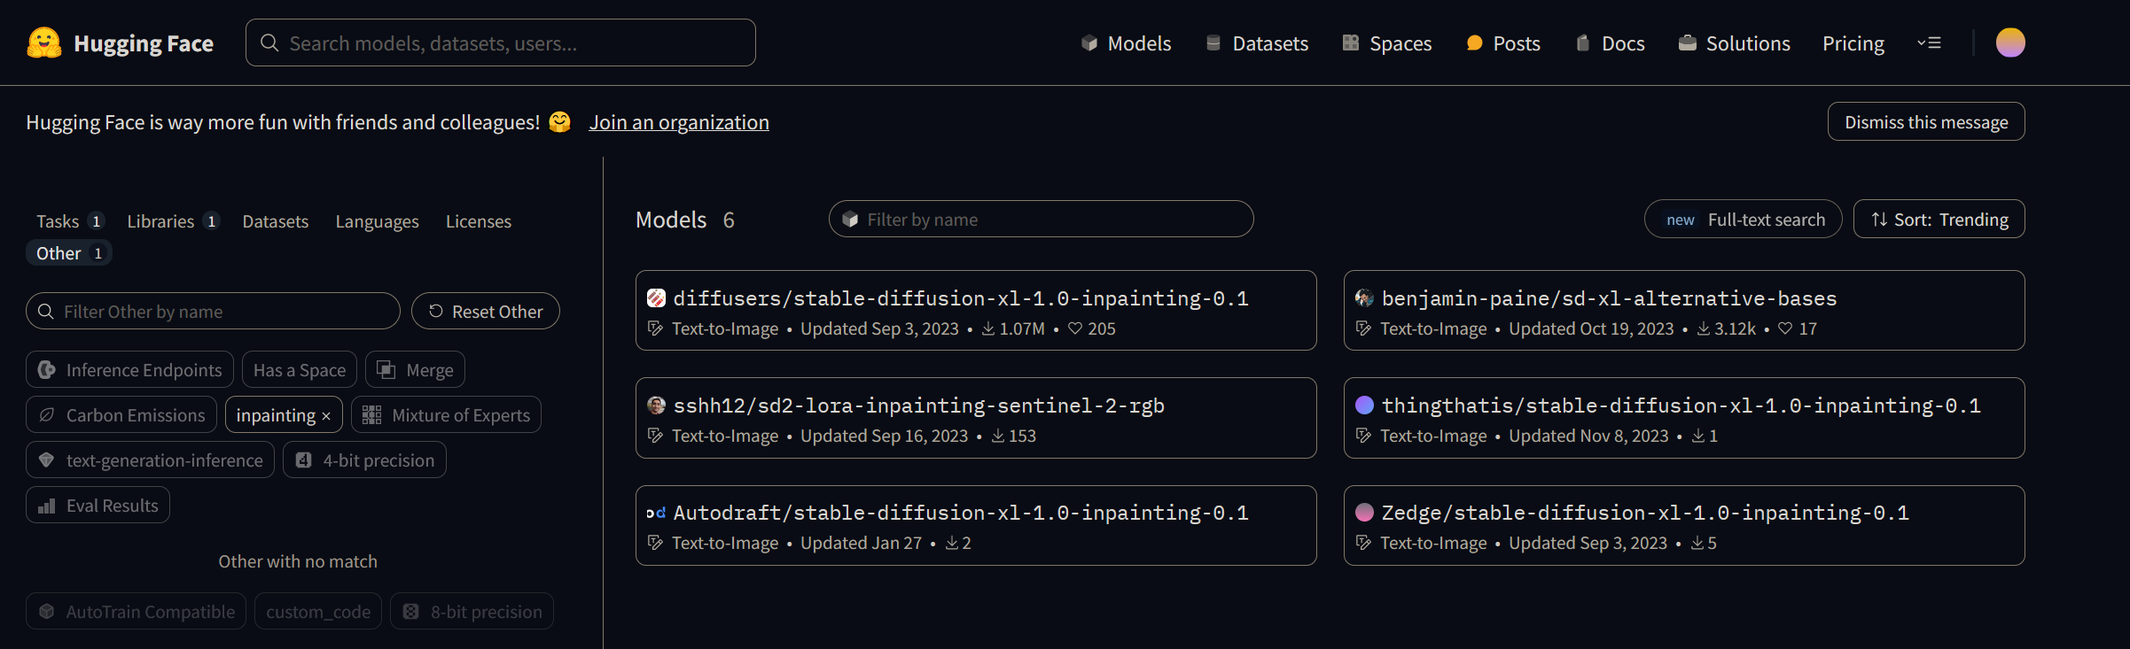Click the Zedge pink avatar

point(1364,513)
